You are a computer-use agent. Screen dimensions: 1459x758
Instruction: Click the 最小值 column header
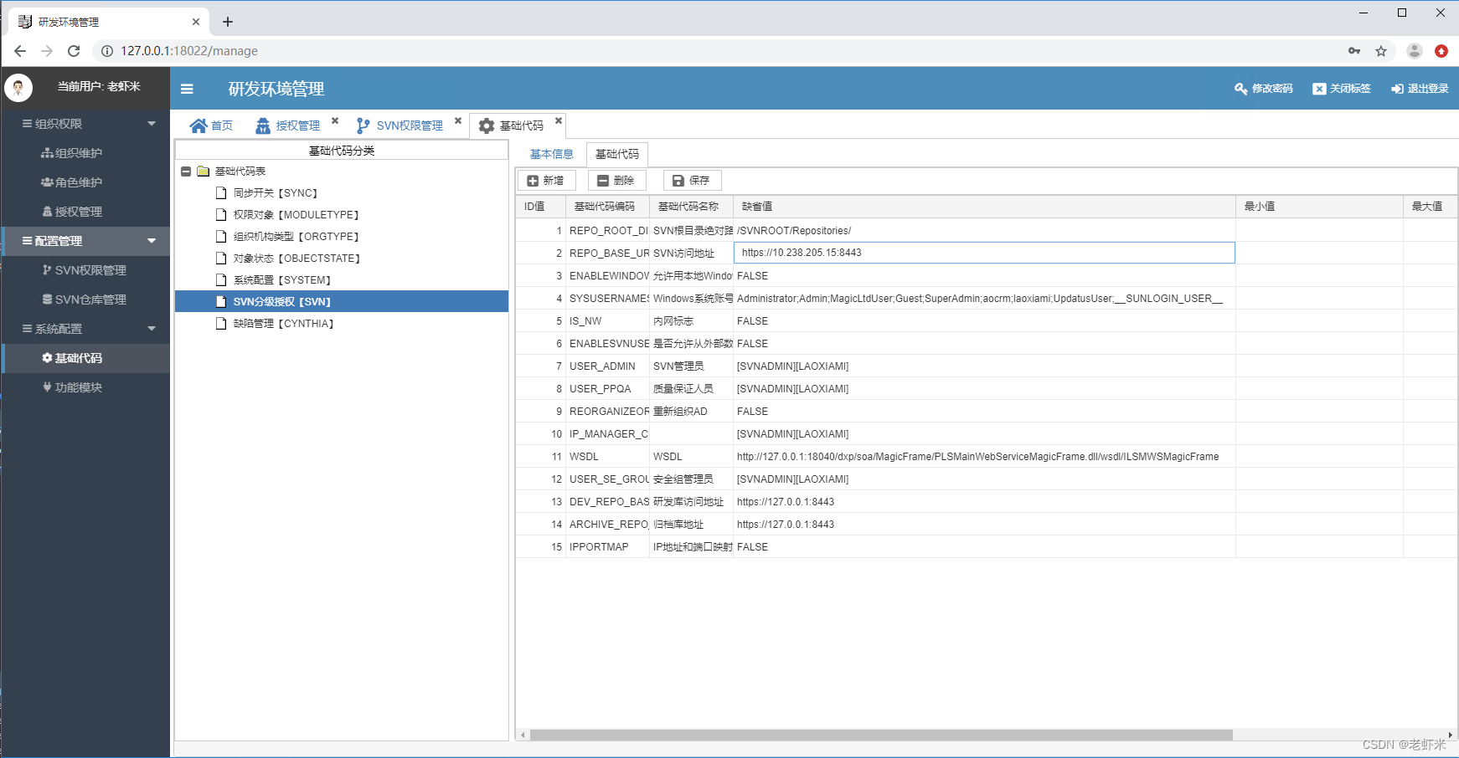pyautogui.click(x=1319, y=207)
